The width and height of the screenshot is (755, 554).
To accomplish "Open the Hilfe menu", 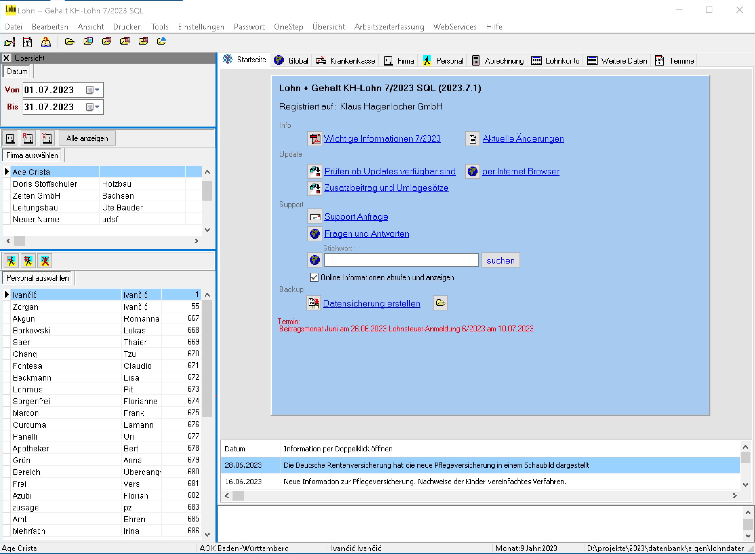I will click(494, 27).
